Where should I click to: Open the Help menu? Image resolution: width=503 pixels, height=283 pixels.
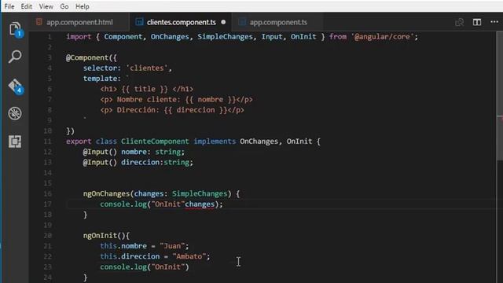(x=82, y=6)
